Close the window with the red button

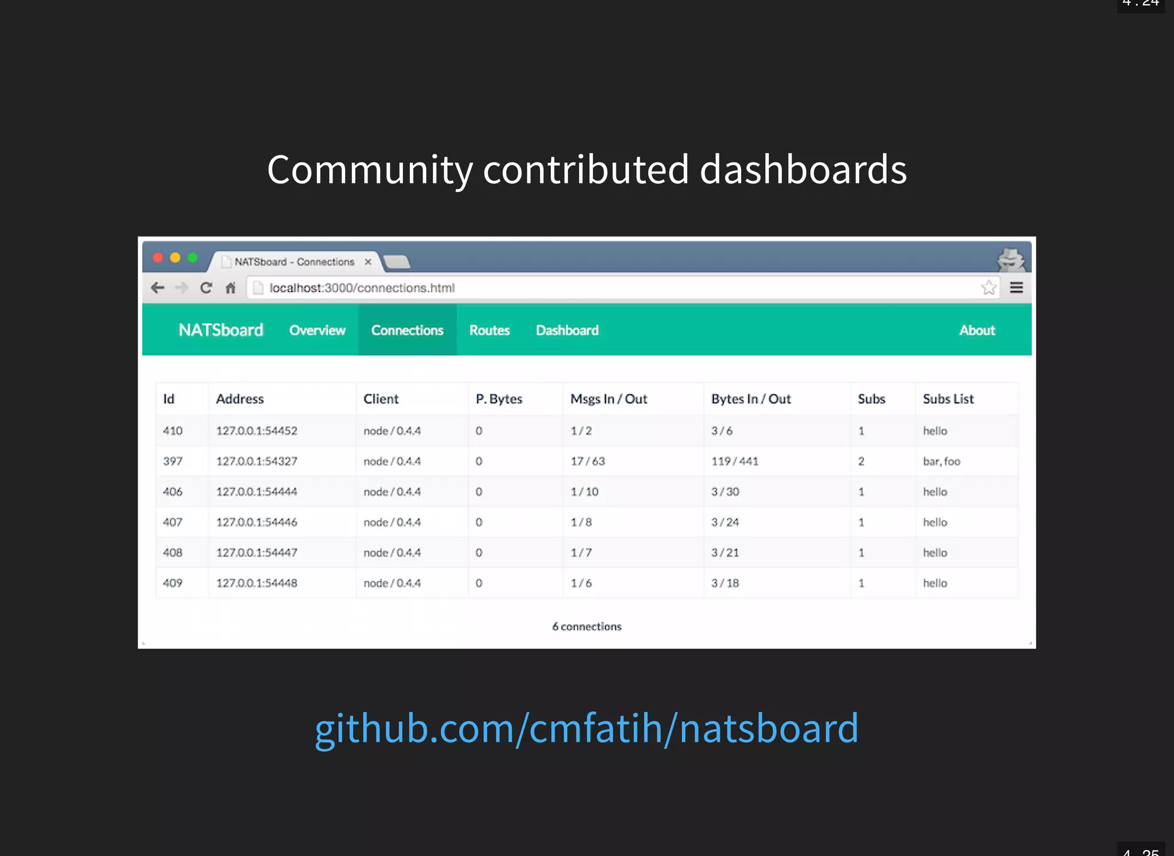(158, 258)
